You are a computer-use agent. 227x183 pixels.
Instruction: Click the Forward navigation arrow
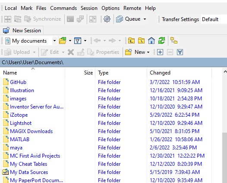pos(112,41)
